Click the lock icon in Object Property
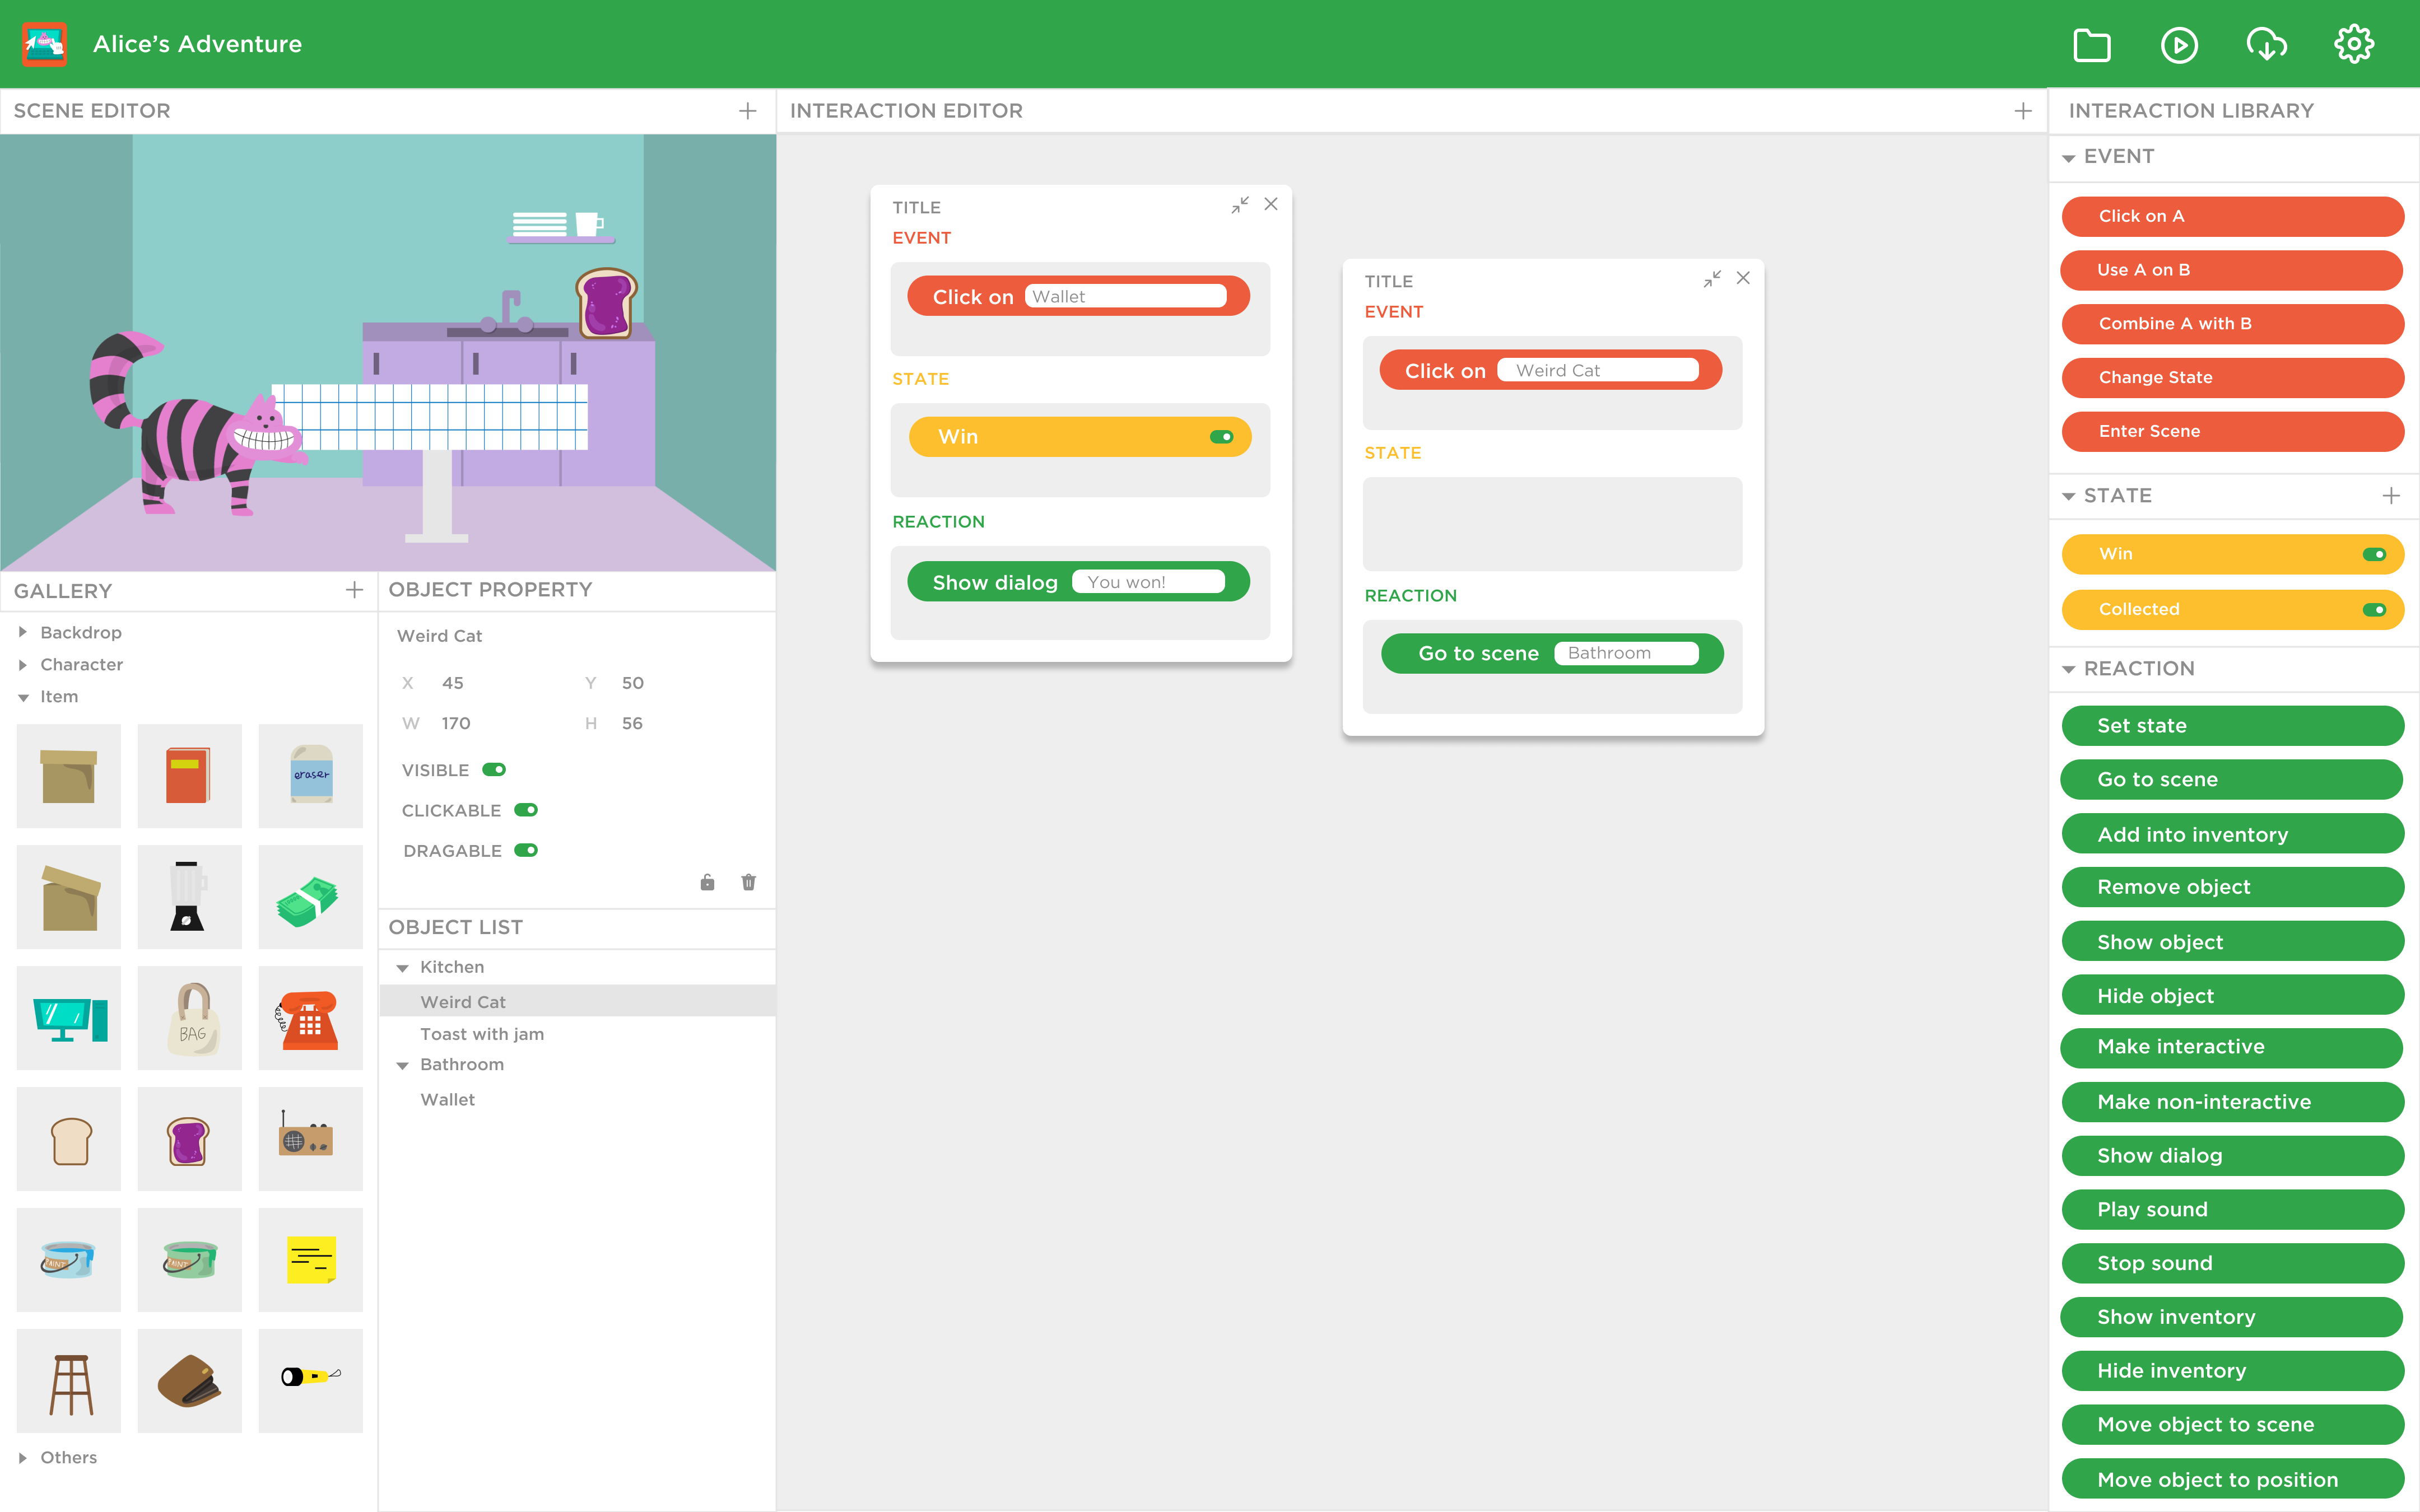 coord(707,882)
